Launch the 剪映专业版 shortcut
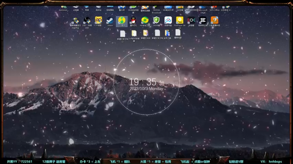 203,22
